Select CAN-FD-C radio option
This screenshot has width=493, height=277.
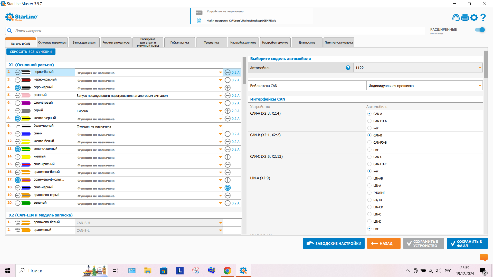point(369,164)
